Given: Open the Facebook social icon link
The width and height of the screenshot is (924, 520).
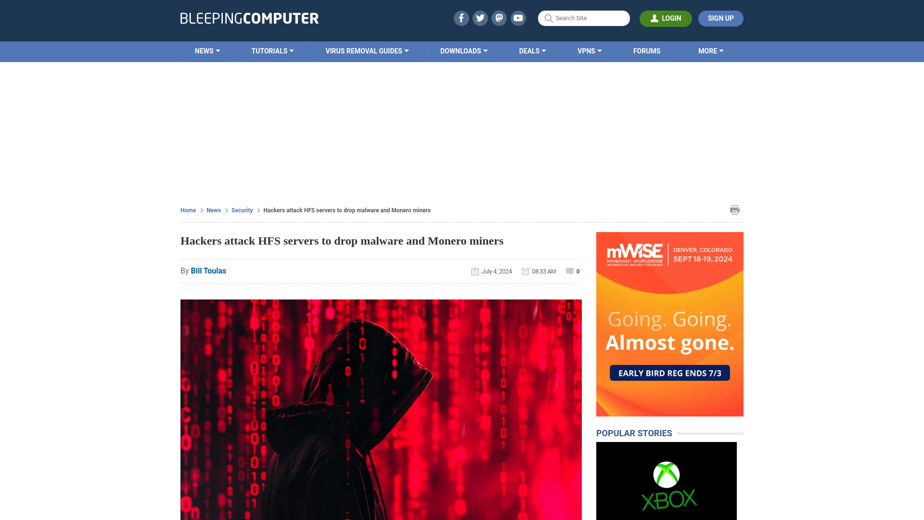Looking at the screenshot, I should click(461, 18).
